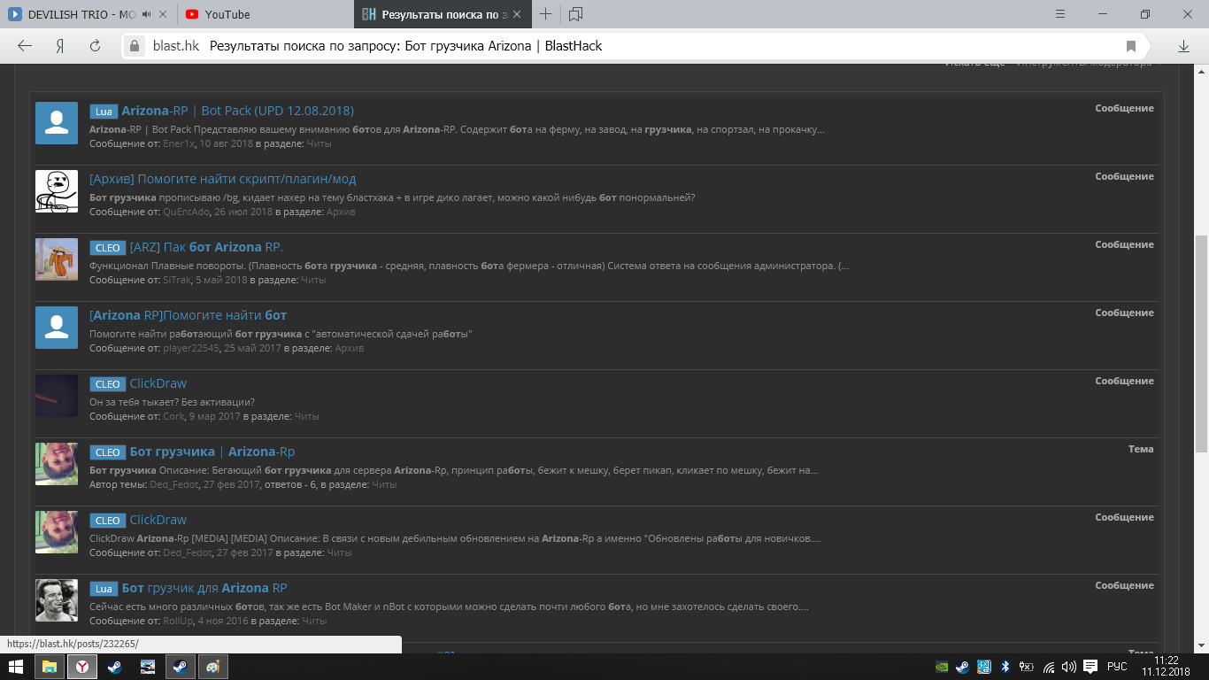Click the CLEO tag on Пак бот result
Viewport: 1209px width, 680px height.
107,248
